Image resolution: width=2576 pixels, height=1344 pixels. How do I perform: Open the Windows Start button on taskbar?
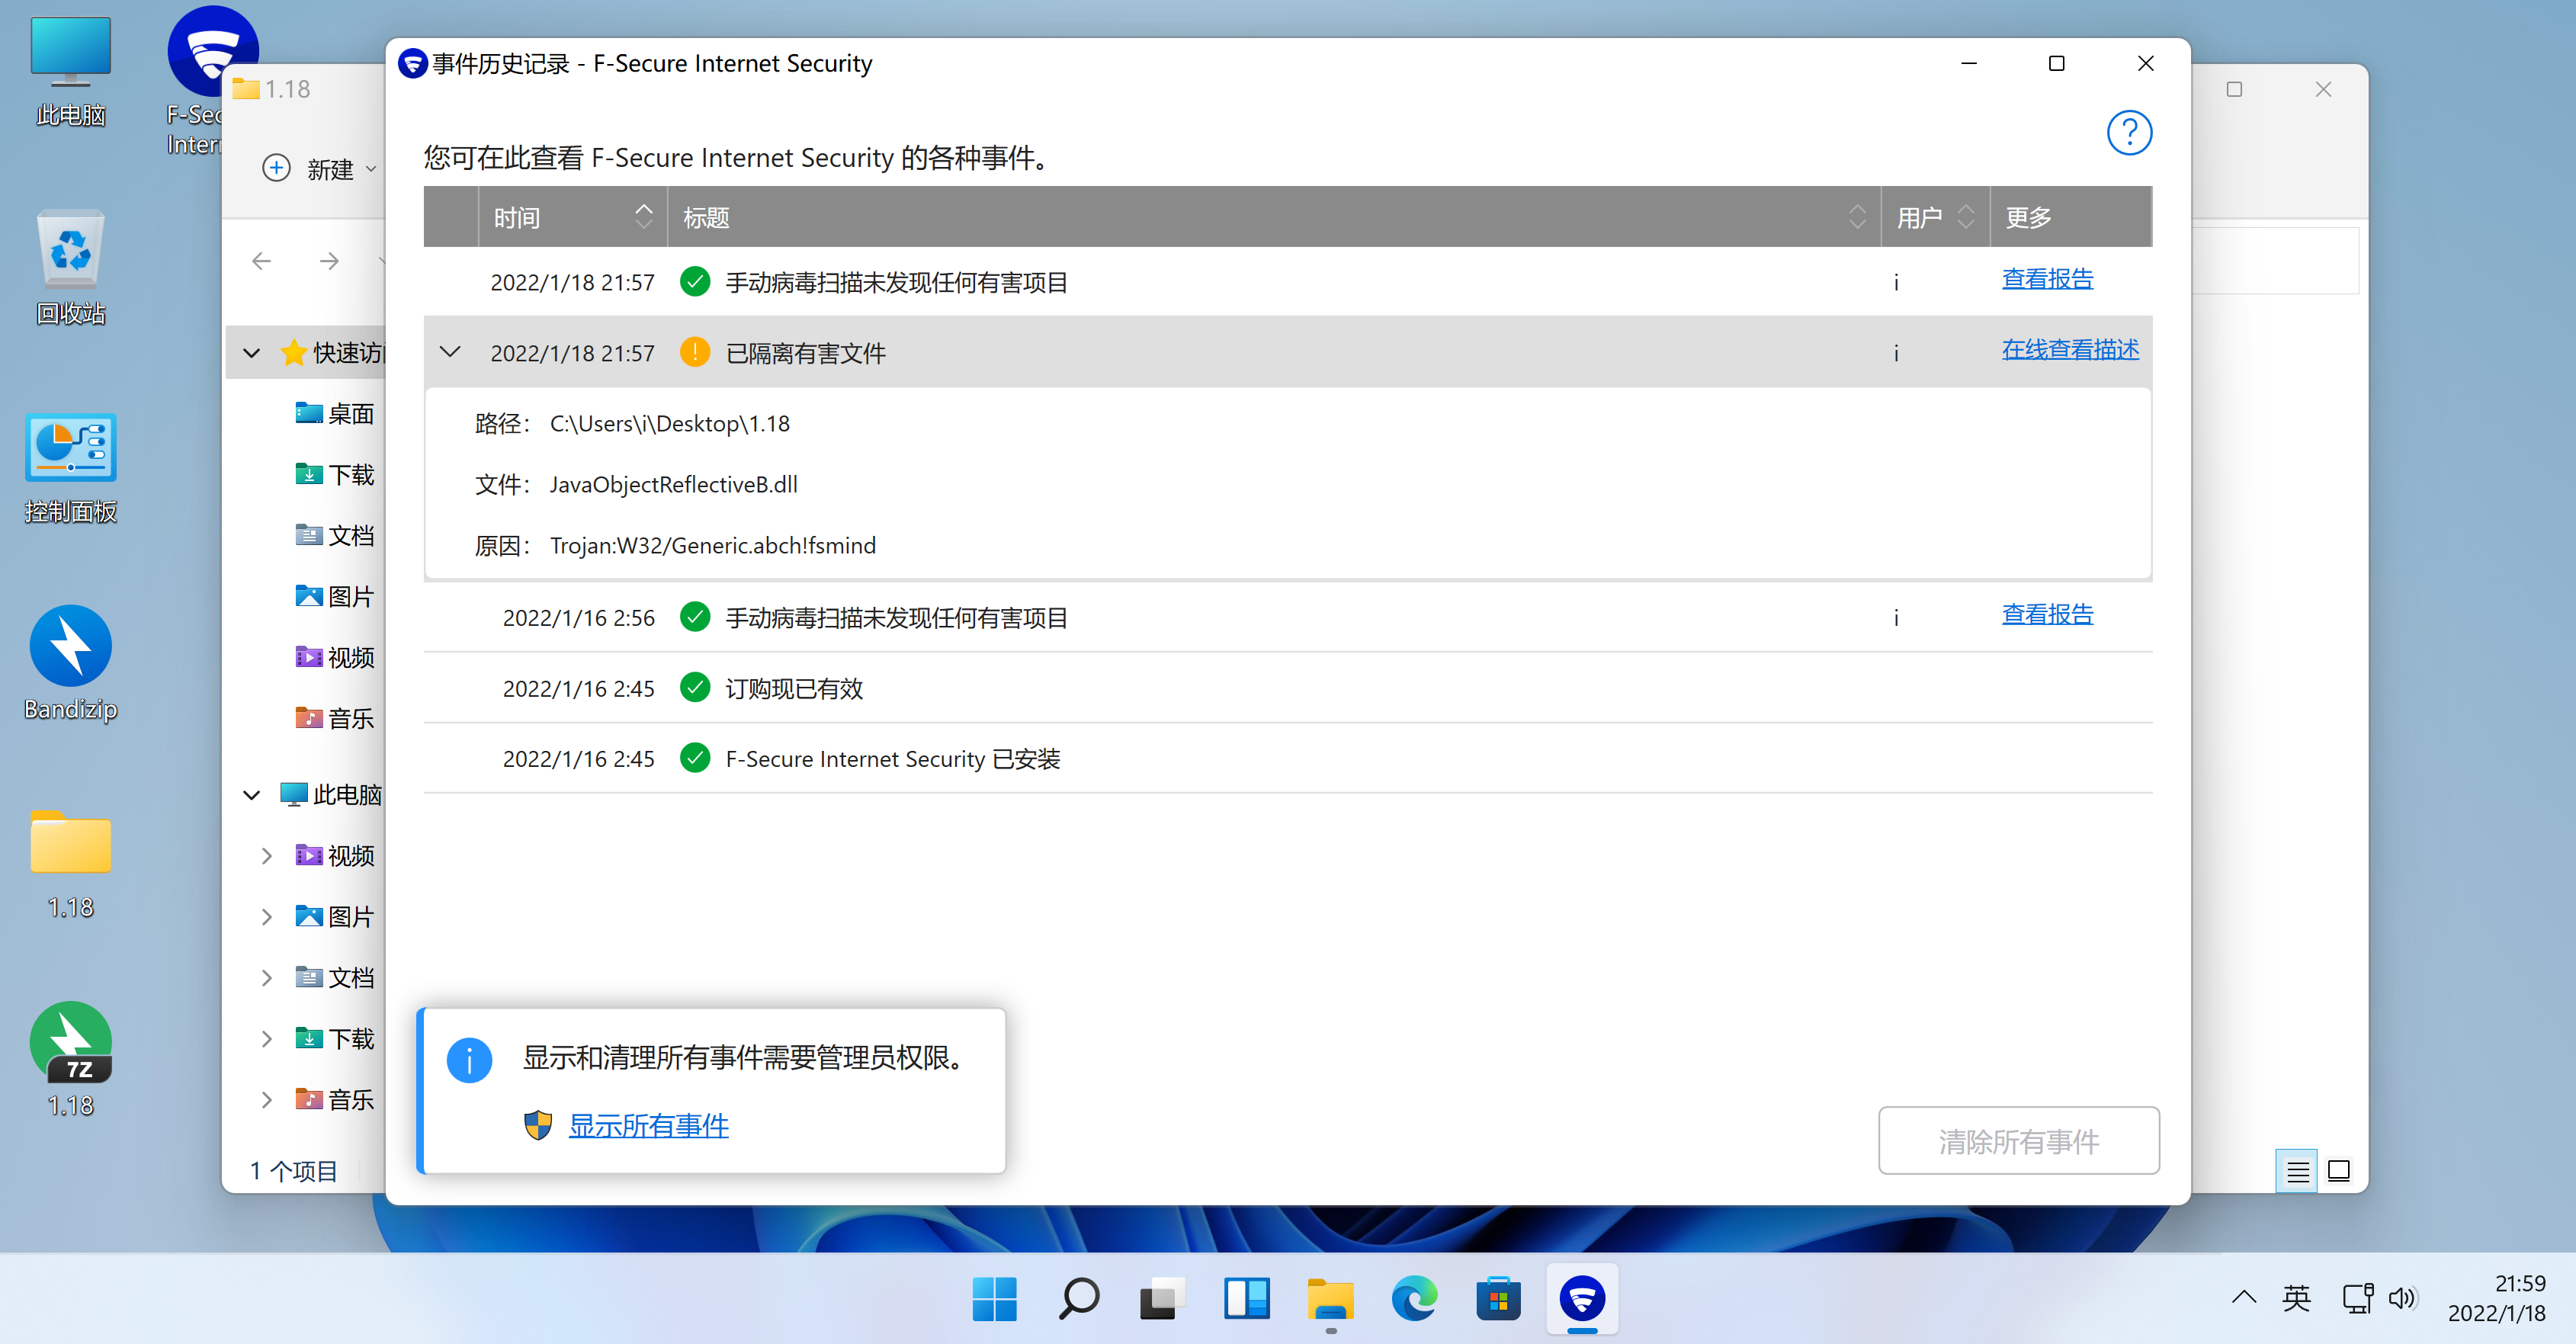coord(994,1299)
